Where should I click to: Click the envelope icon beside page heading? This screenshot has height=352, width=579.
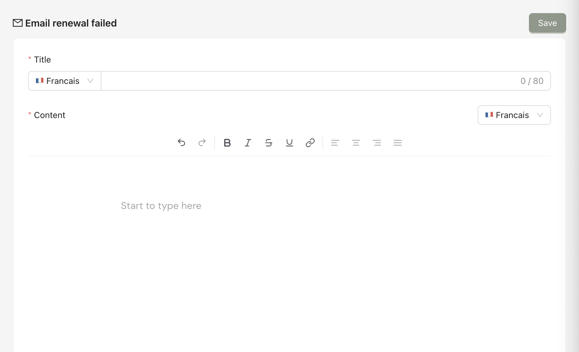(x=18, y=23)
